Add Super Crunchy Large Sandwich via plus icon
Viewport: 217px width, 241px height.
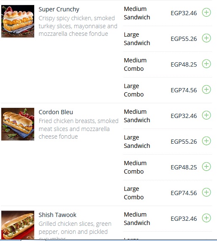[206, 38]
